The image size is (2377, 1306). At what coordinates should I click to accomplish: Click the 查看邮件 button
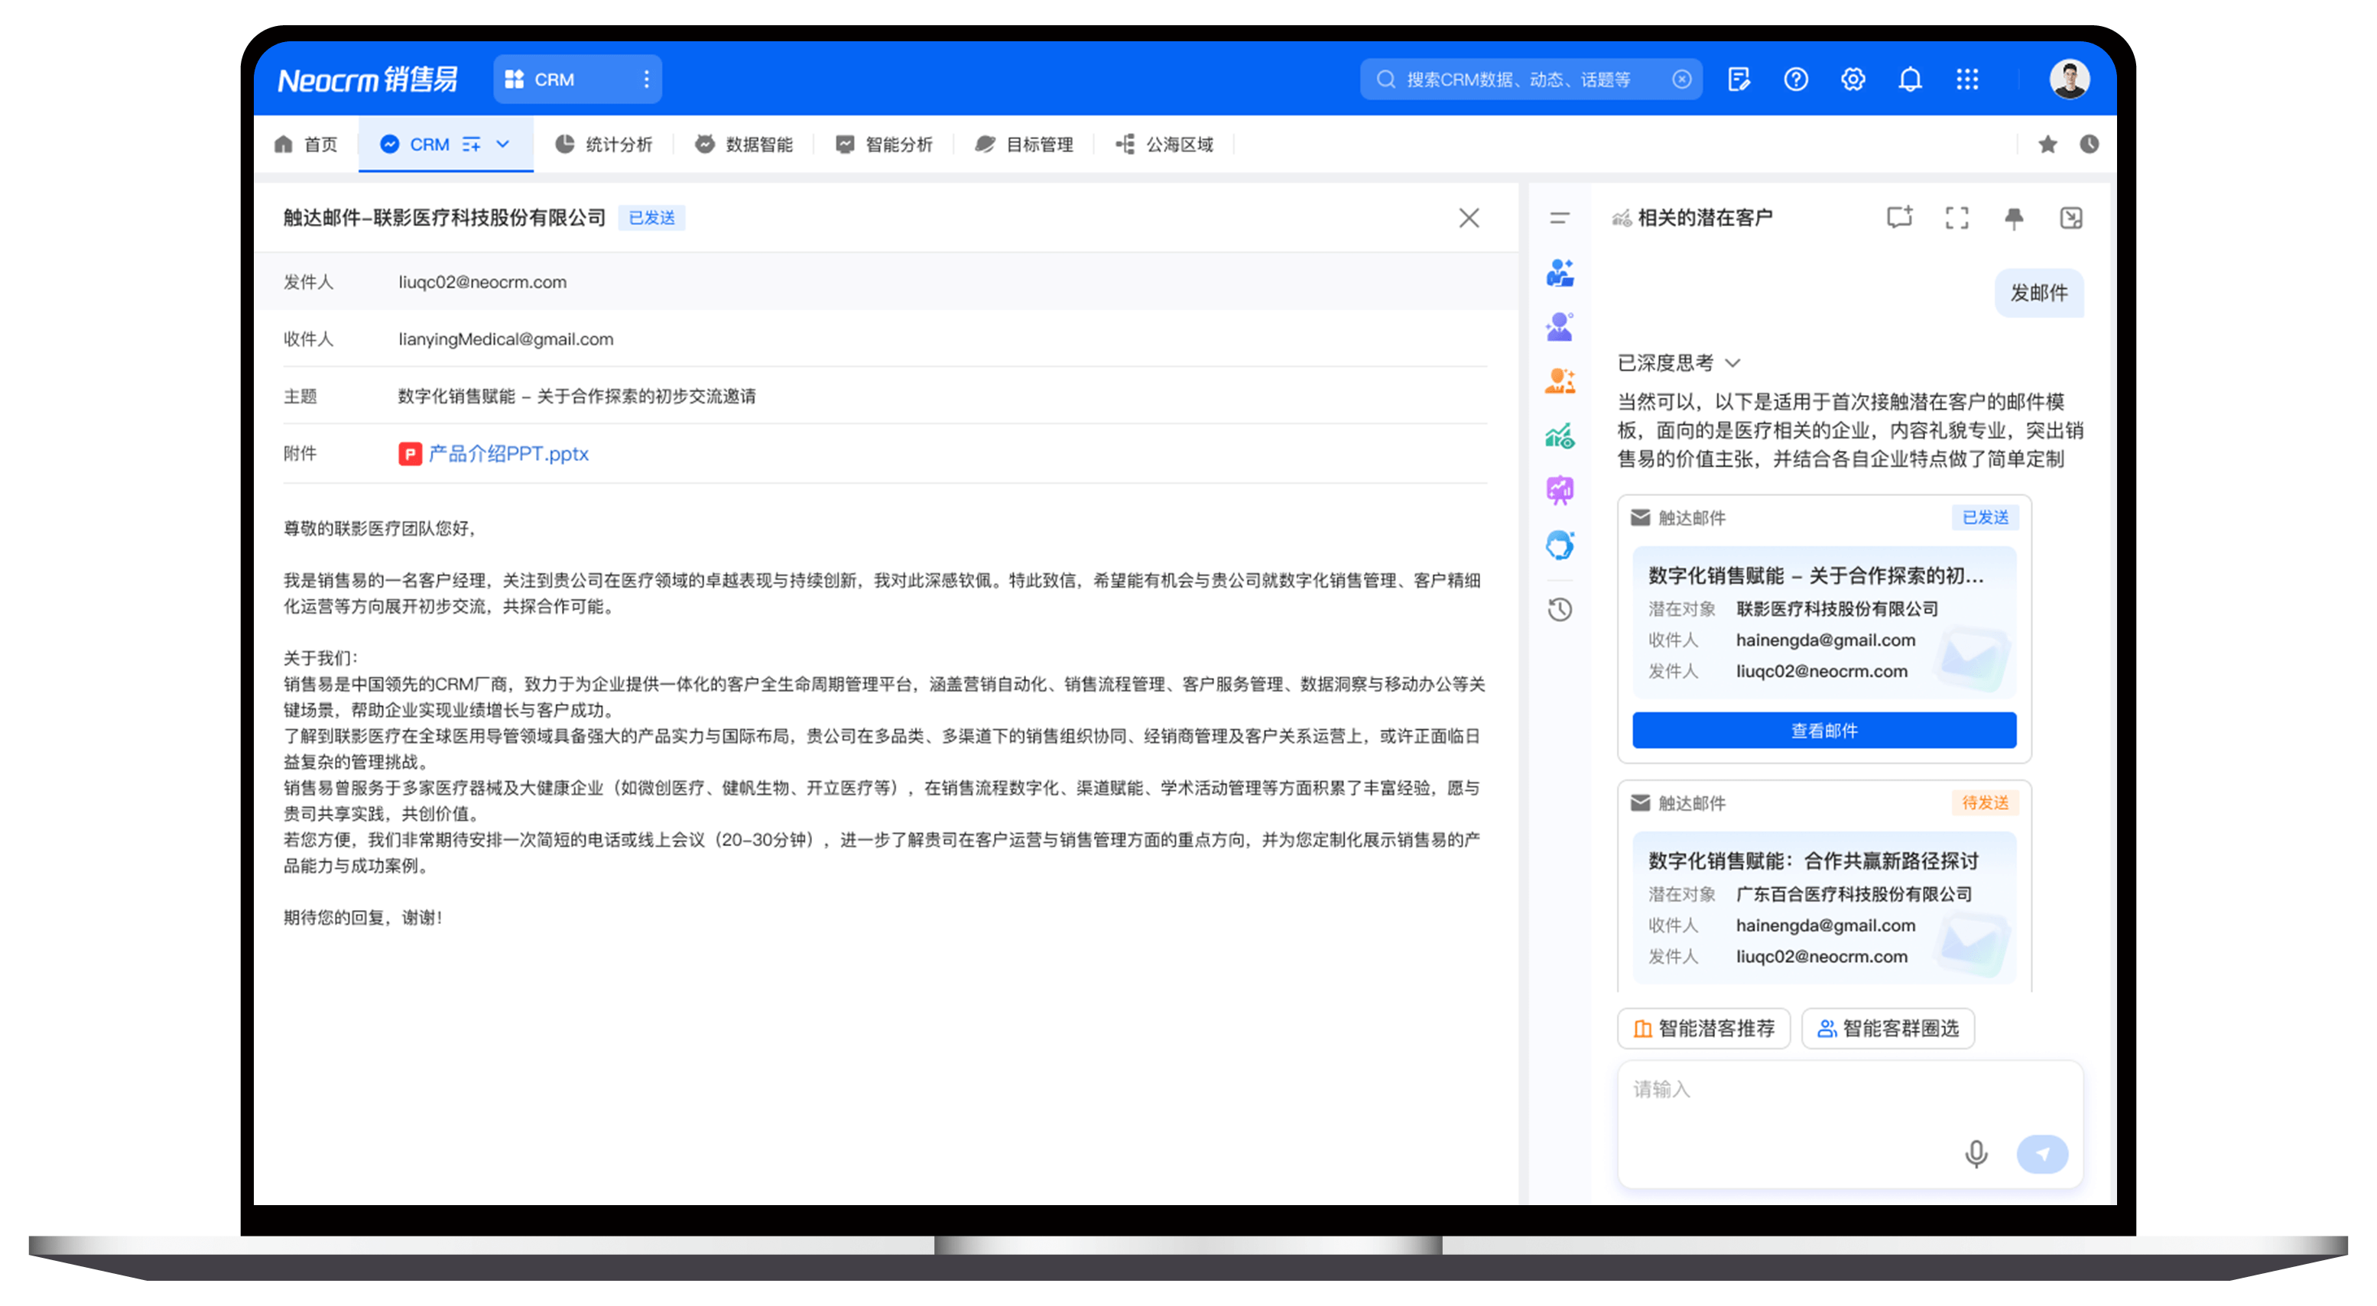pyautogui.click(x=1823, y=731)
